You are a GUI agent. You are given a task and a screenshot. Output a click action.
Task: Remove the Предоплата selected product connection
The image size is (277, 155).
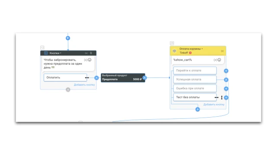(145, 77)
